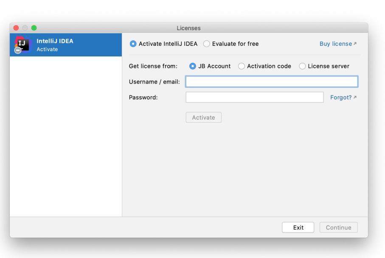Focus the Username / email field
Screen dimensions: 385x258
[x=272, y=81]
